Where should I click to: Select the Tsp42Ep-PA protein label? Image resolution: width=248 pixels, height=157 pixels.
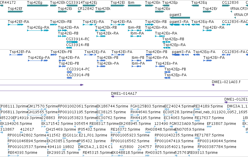pos(175,75)
